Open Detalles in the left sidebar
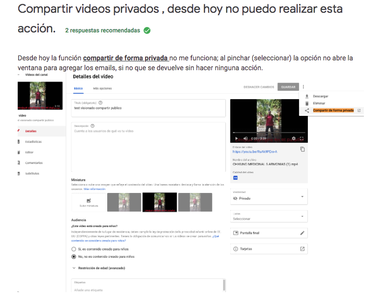Image resolution: width=386 pixels, height=298 pixels. click(x=42, y=131)
